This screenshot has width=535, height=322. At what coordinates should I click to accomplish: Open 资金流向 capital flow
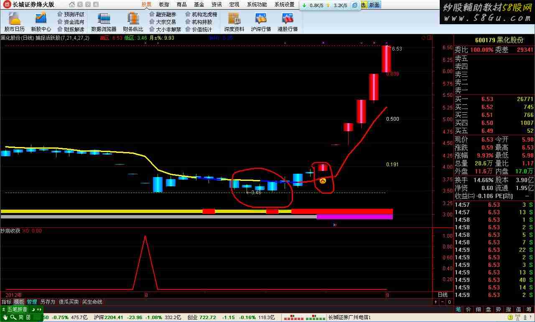click(71, 22)
